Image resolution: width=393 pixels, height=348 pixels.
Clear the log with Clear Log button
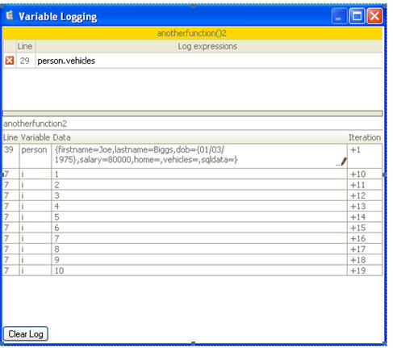(26, 334)
